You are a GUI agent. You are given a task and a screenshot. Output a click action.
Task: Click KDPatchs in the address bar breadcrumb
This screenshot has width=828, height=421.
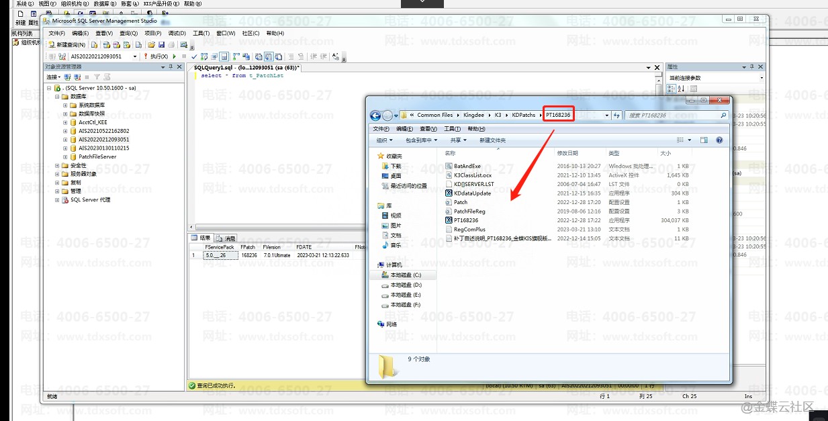pyautogui.click(x=524, y=115)
